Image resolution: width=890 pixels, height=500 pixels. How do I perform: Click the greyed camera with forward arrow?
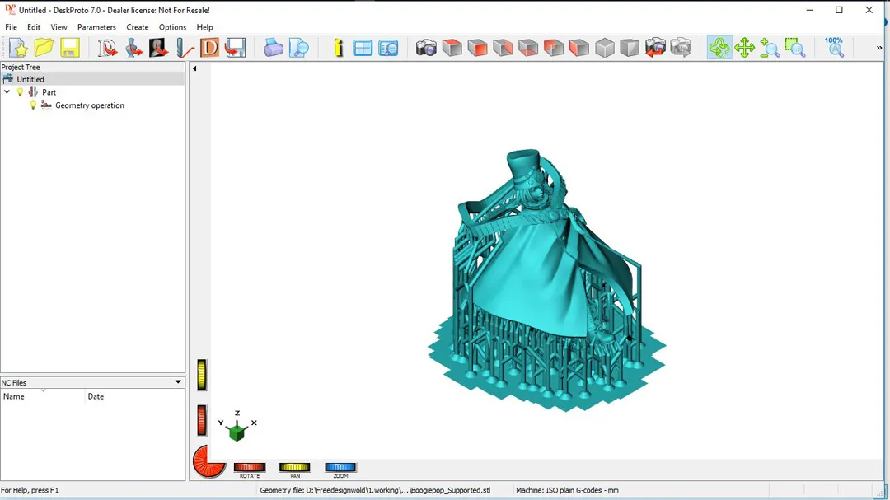pos(681,48)
